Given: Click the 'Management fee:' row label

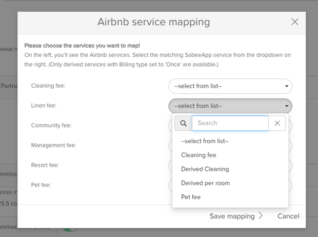Looking at the screenshot, I should click(53, 145).
